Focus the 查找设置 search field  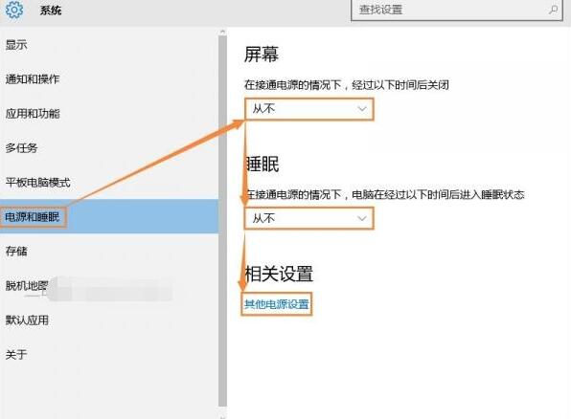pyautogui.click(x=457, y=10)
